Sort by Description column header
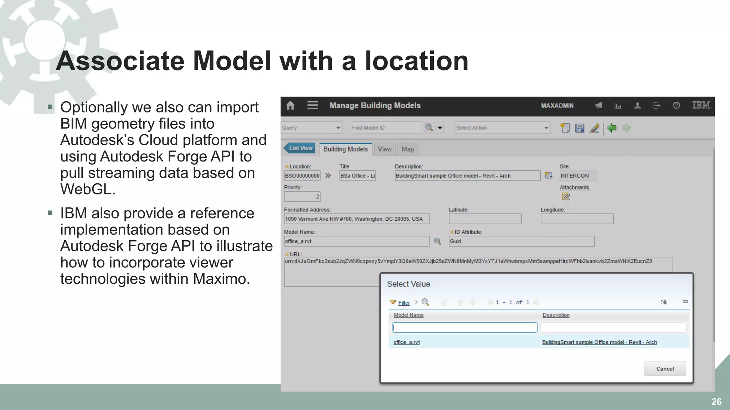 [x=556, y=315]
